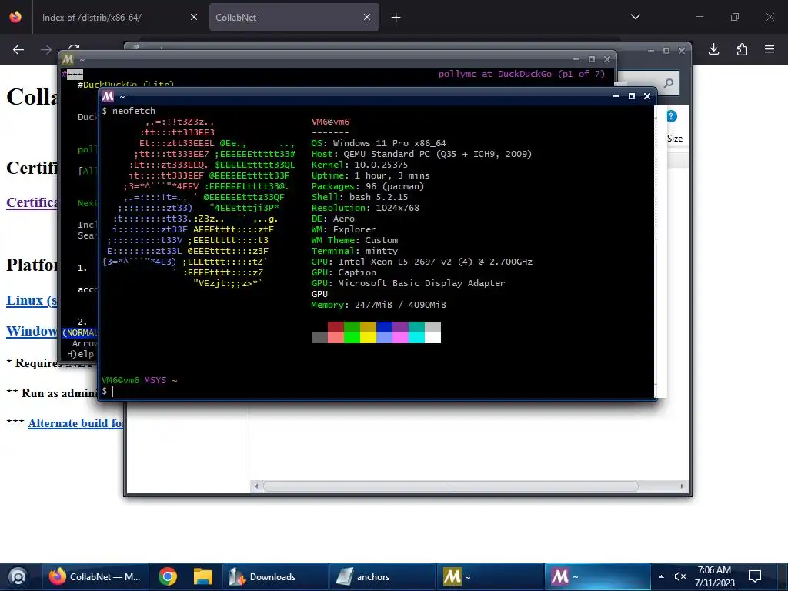The image size is (788, 591).
Task: Click the mintty icon of back terminal
Action: pos(68,59)
